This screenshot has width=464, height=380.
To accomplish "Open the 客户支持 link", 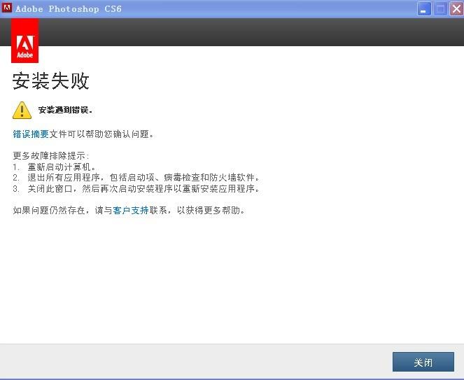I will [x=130, y=210].
